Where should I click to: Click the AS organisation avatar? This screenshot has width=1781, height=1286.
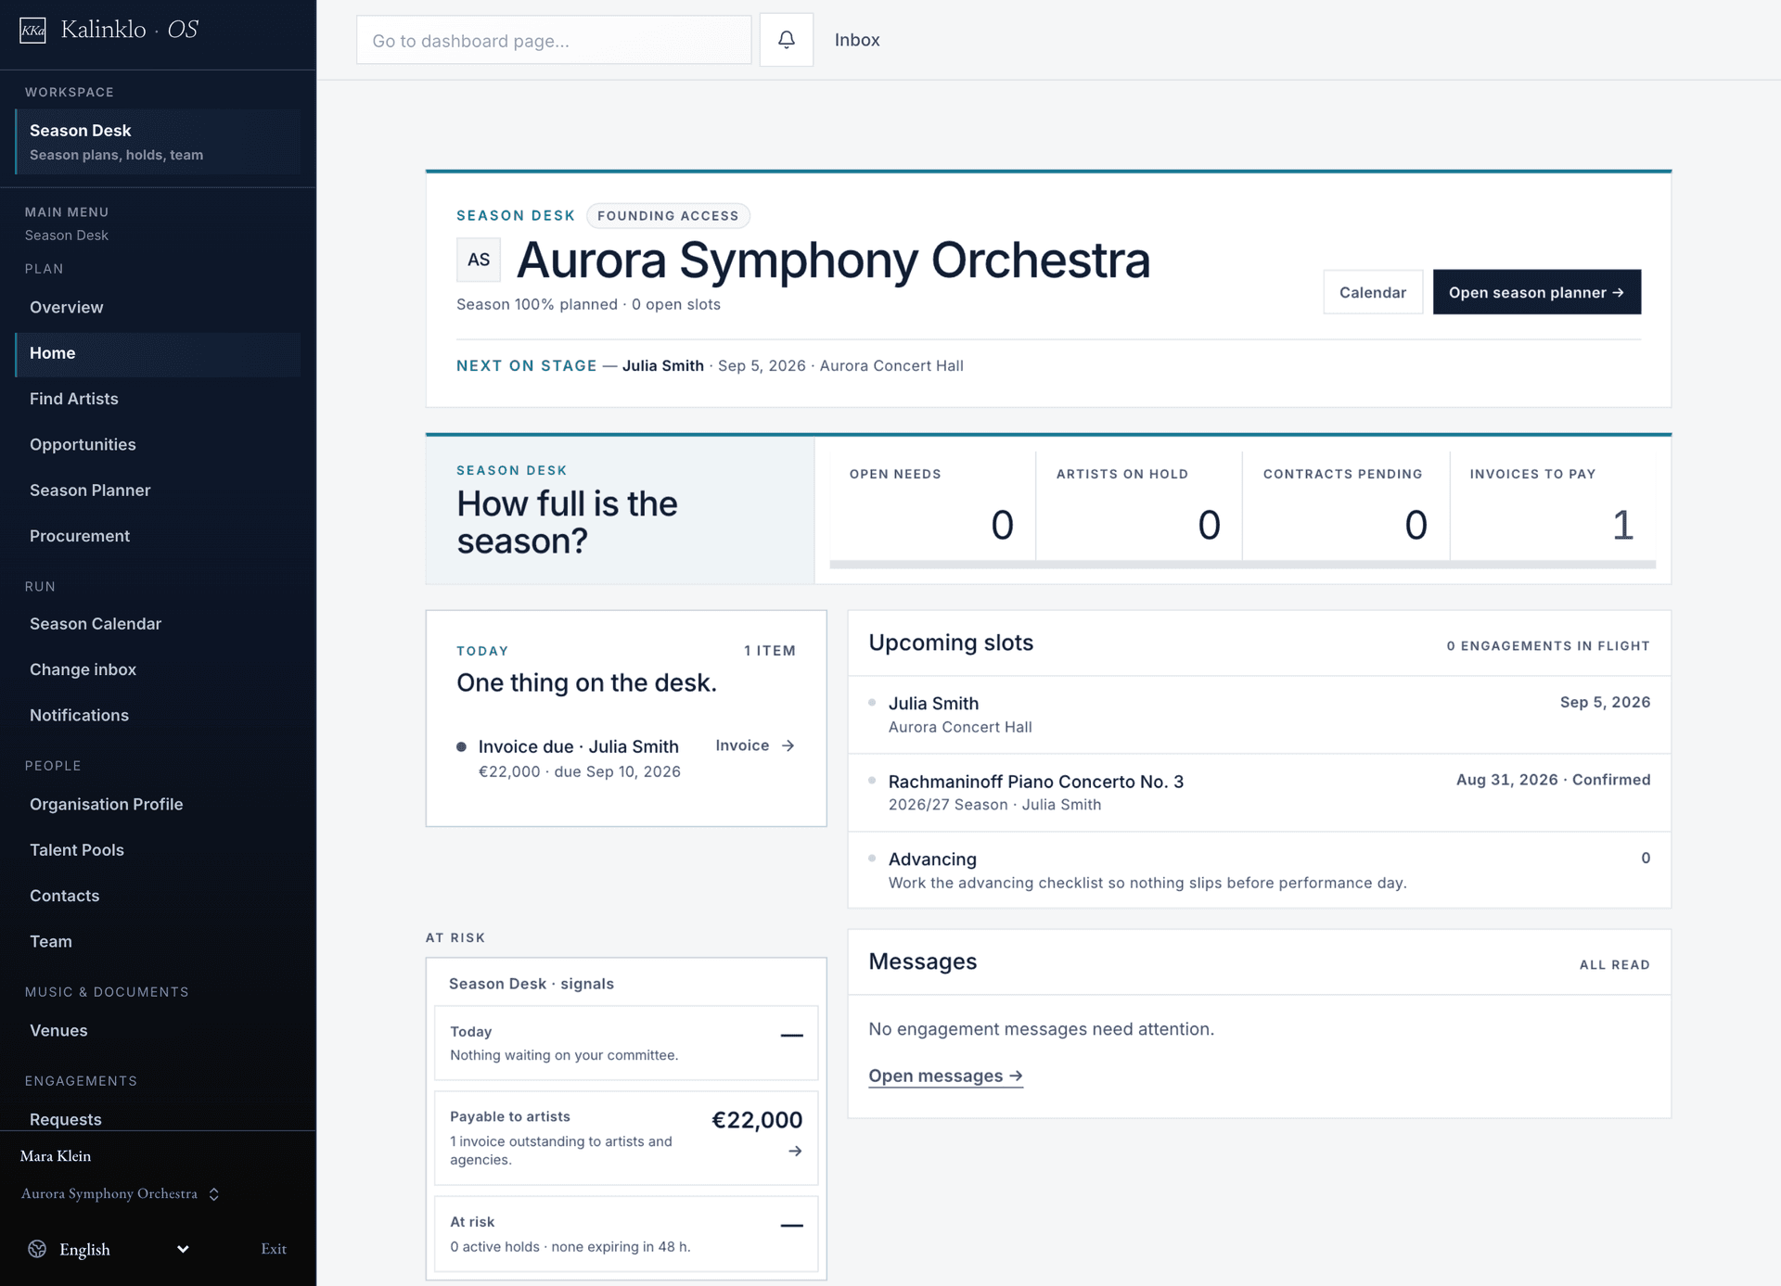point(479,260)
